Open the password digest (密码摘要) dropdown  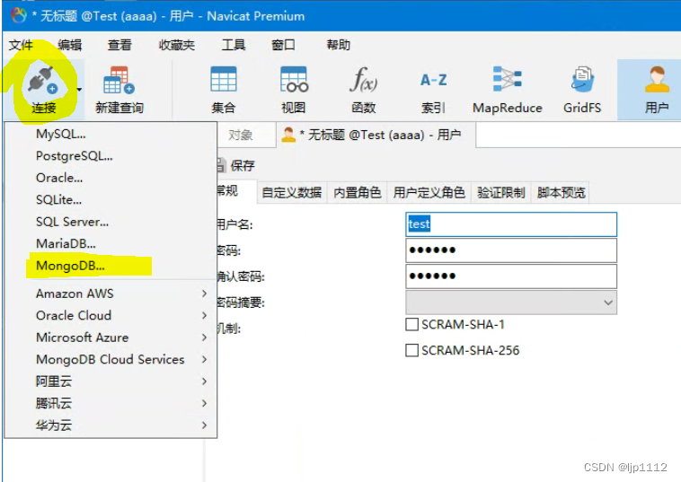[x=511, y=302]
